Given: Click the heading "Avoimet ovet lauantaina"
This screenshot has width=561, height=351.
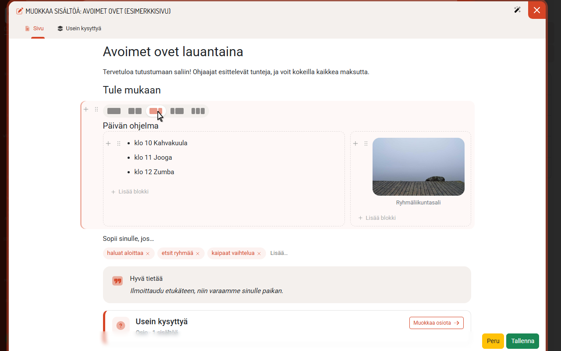Looking at the screenshot, I should click(x=173, y=52).
